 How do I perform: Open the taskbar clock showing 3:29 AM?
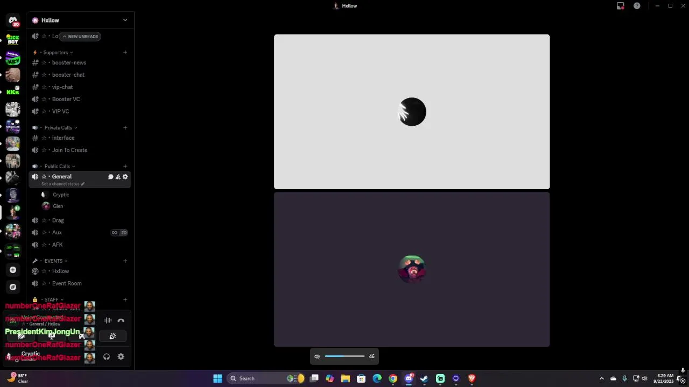click(x=665, y=378)
